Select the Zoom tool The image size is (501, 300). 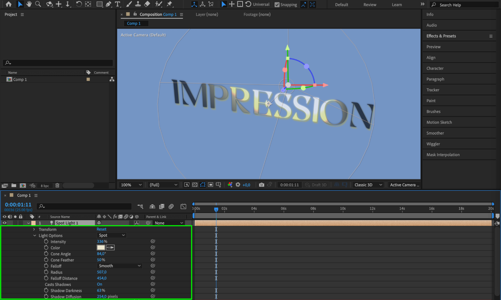38,4
